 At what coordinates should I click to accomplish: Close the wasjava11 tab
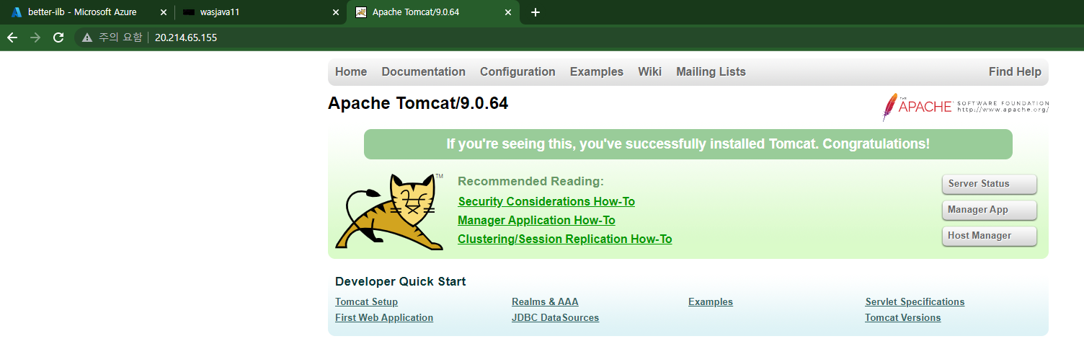click(336, 12)
